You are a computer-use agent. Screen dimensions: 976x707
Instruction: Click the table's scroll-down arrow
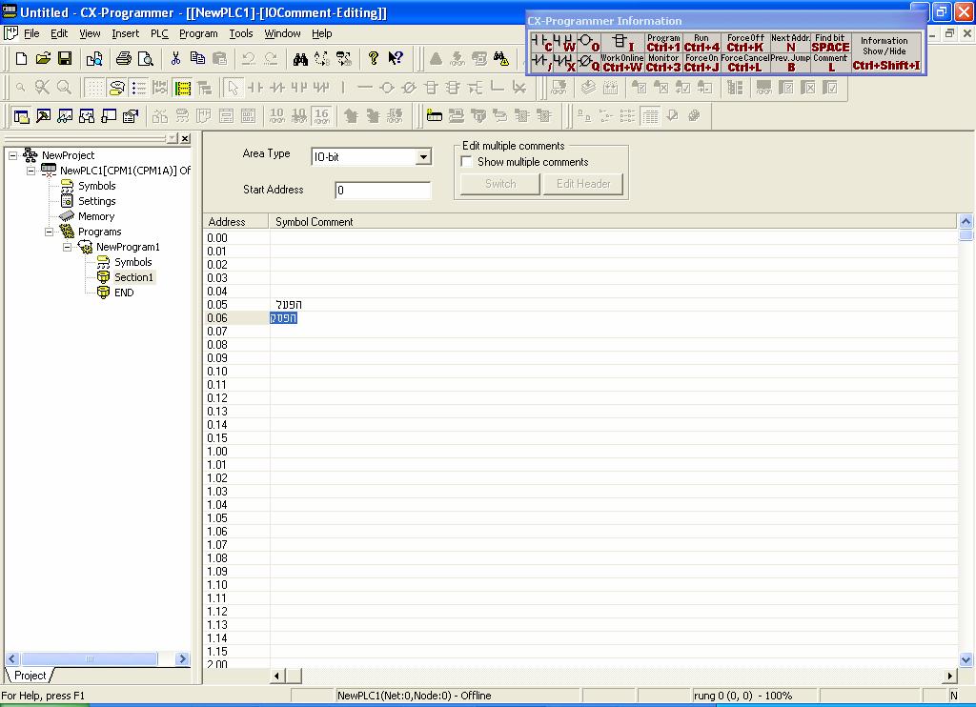[x=966, y=659]
